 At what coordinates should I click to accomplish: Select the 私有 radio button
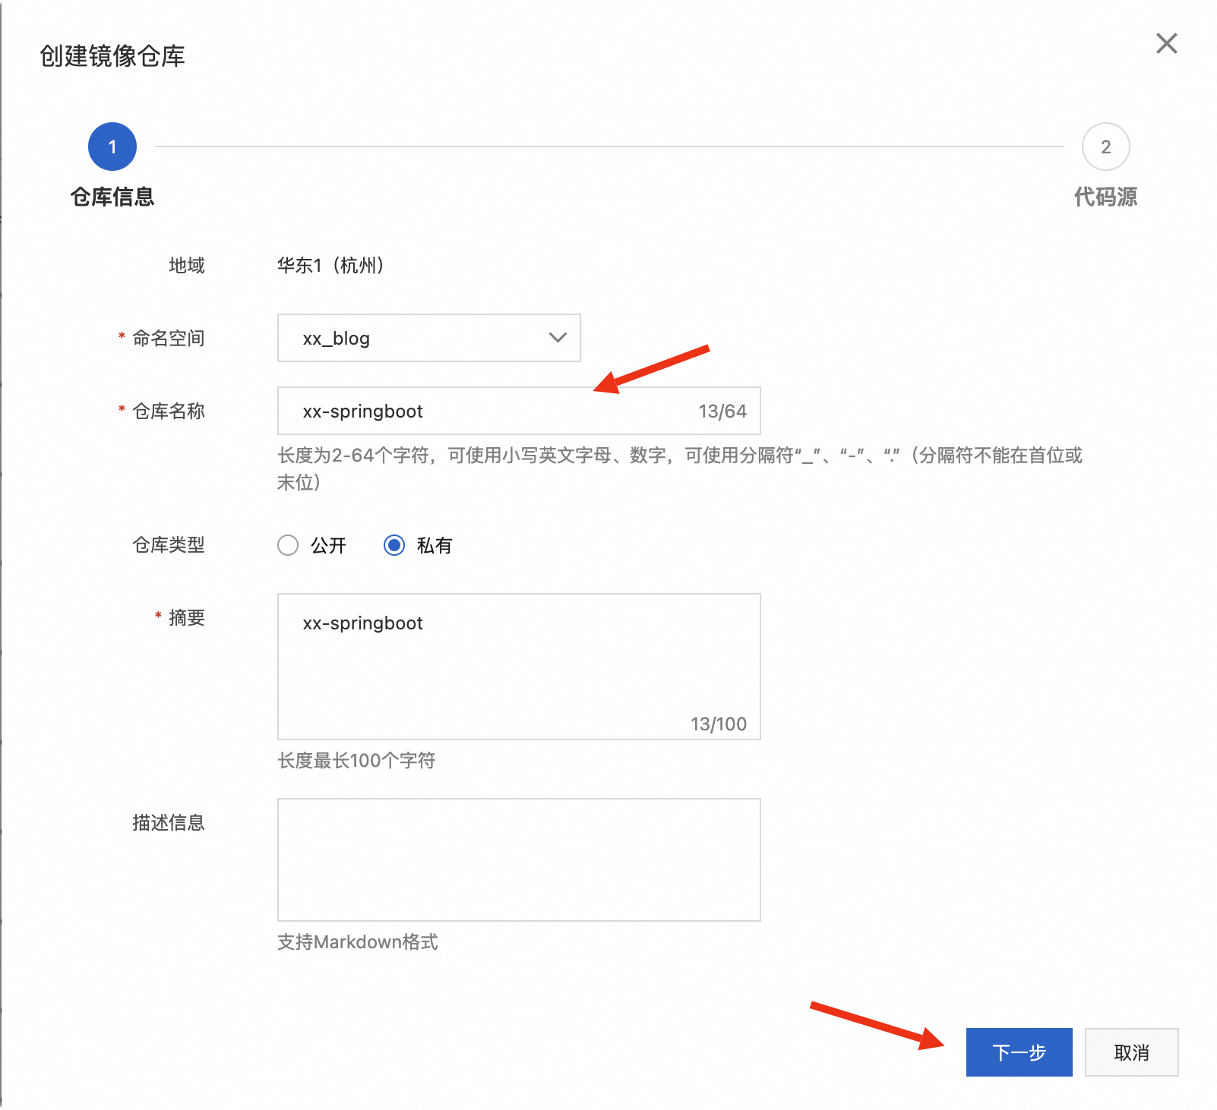394,545
